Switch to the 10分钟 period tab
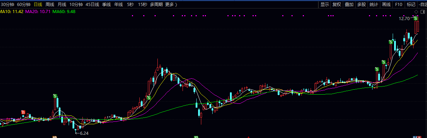The width and height of the screenshot is (427, 138). pos(76,5)
